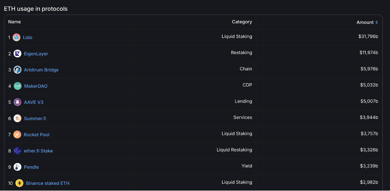Click the Category column header
This screenshot has width=390, height=191.
(x=242, y=22)
